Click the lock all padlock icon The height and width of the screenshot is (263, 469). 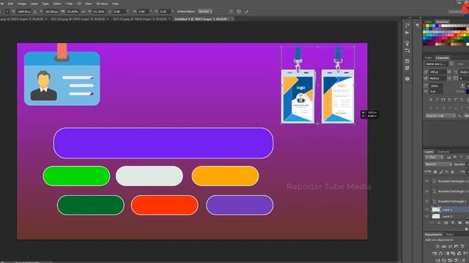[x=452, y=172]
